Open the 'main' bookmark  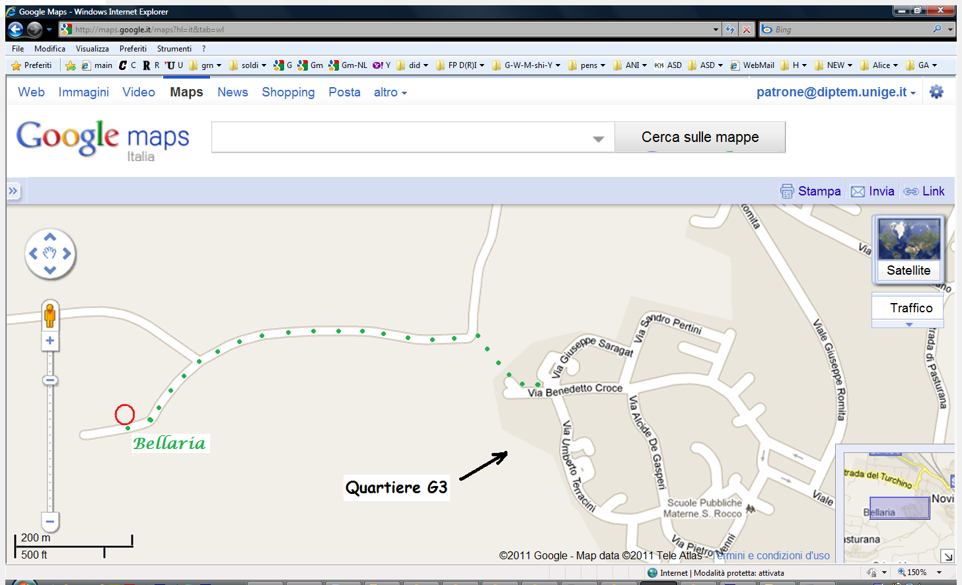97,65
